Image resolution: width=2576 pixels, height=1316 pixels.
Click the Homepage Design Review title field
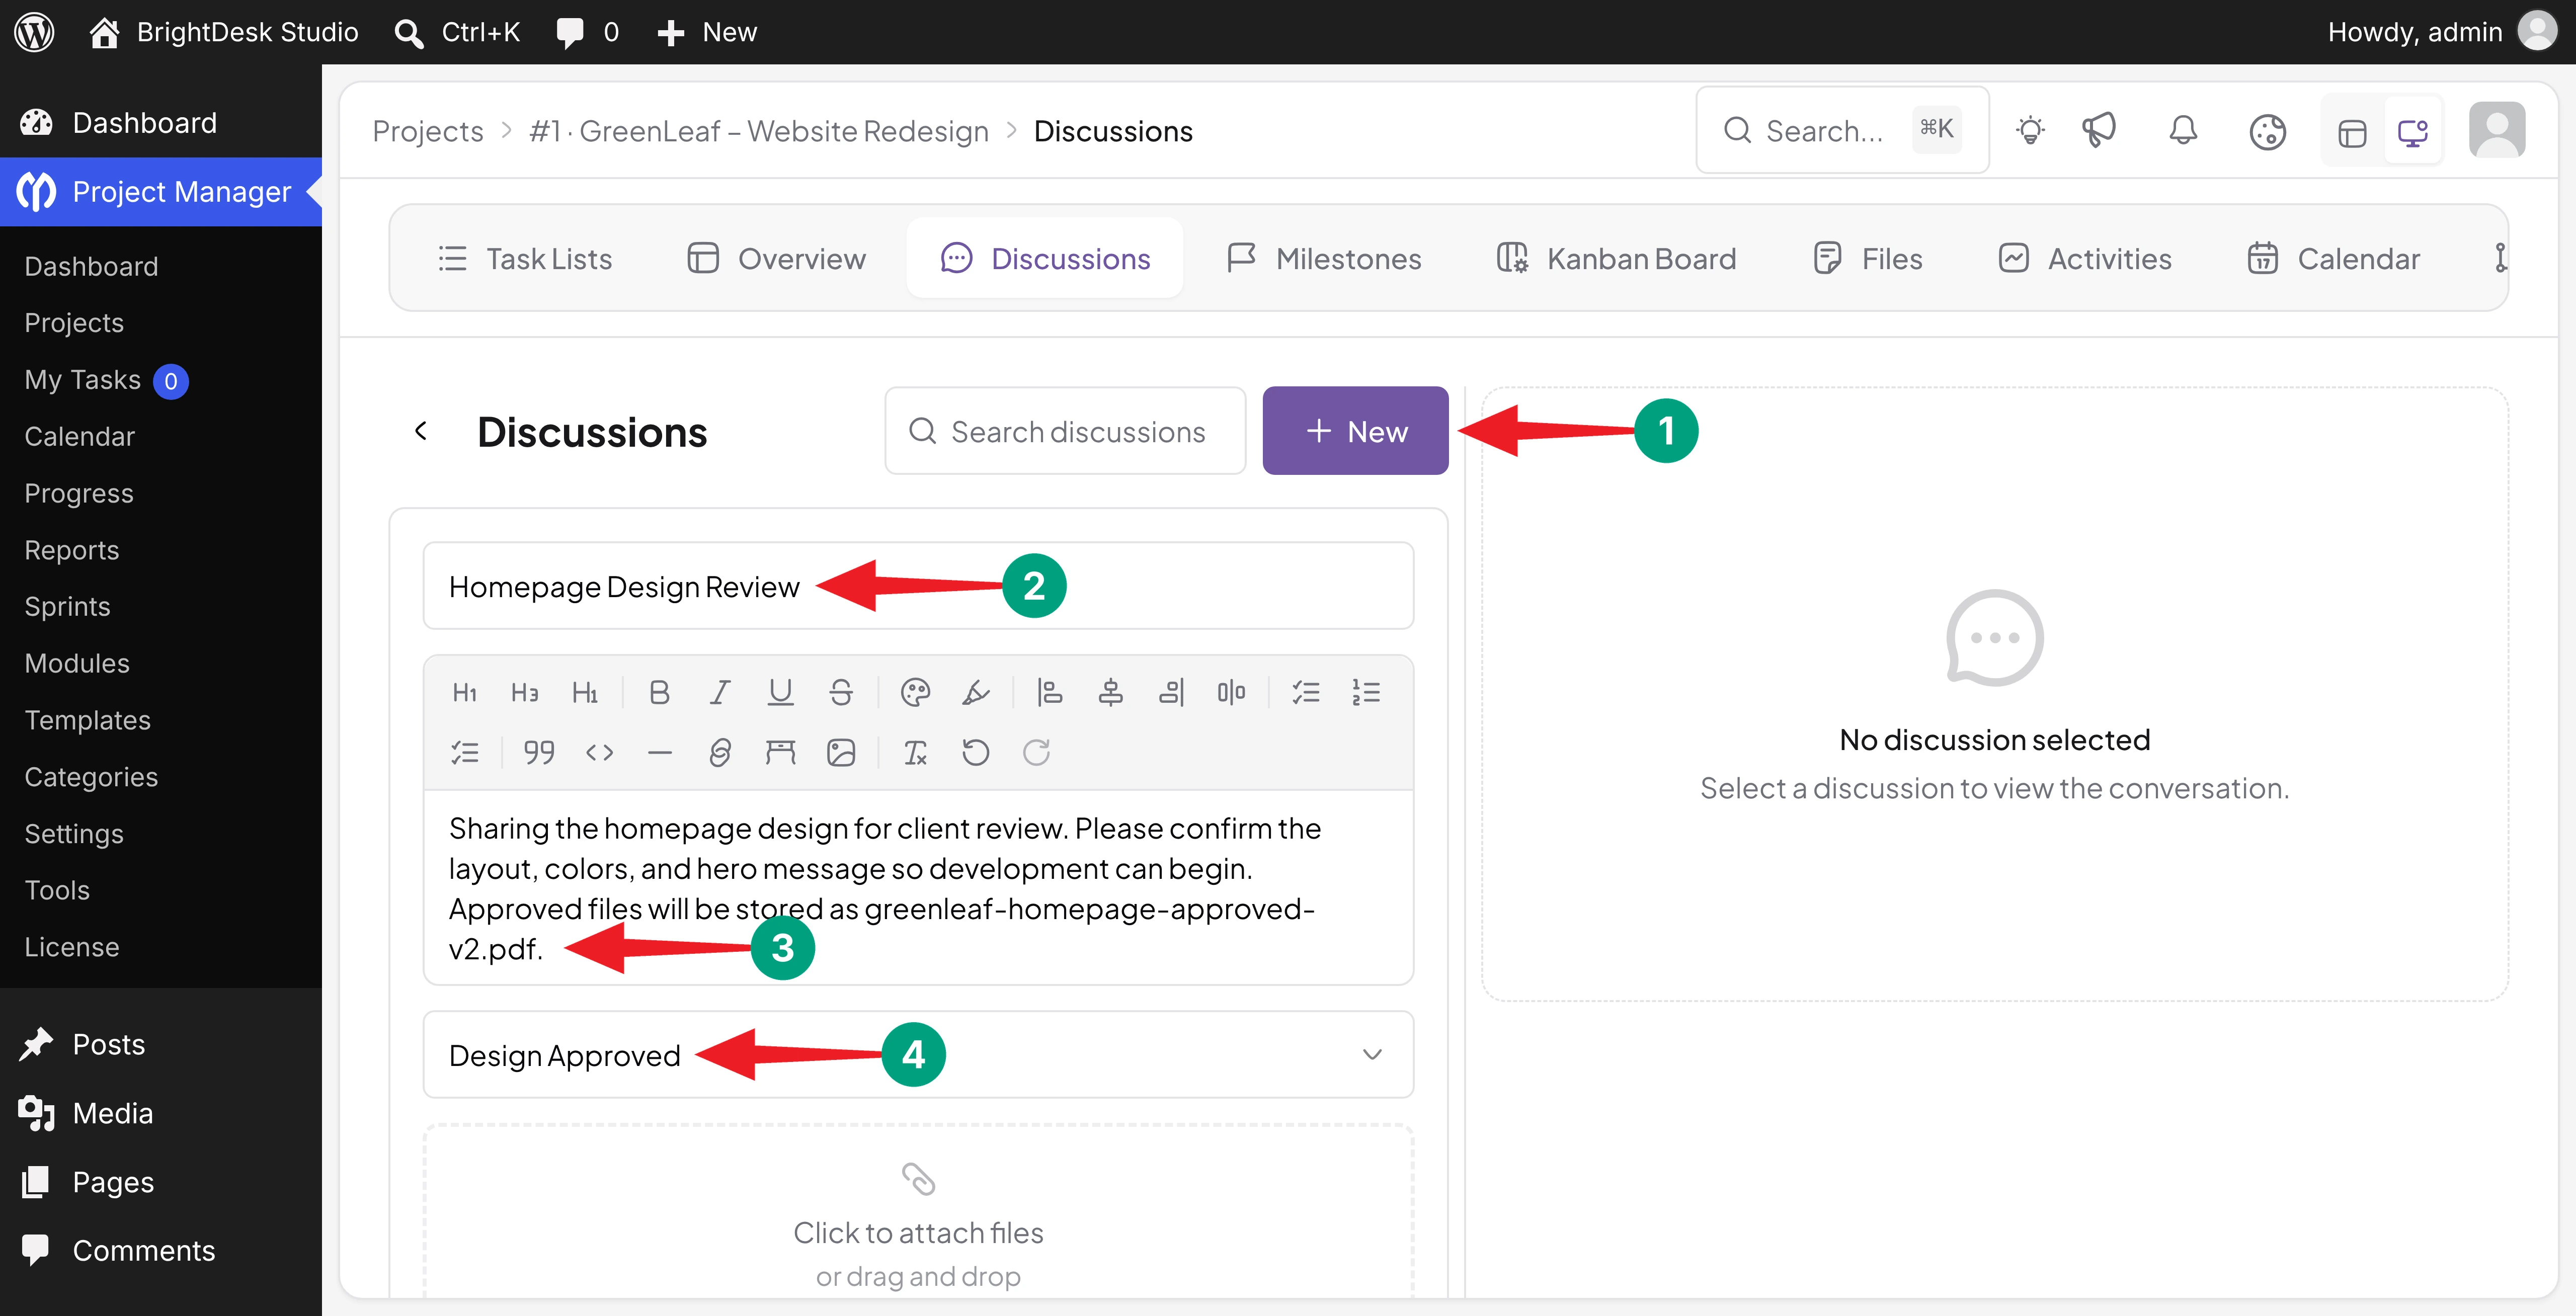click(918, 586)
